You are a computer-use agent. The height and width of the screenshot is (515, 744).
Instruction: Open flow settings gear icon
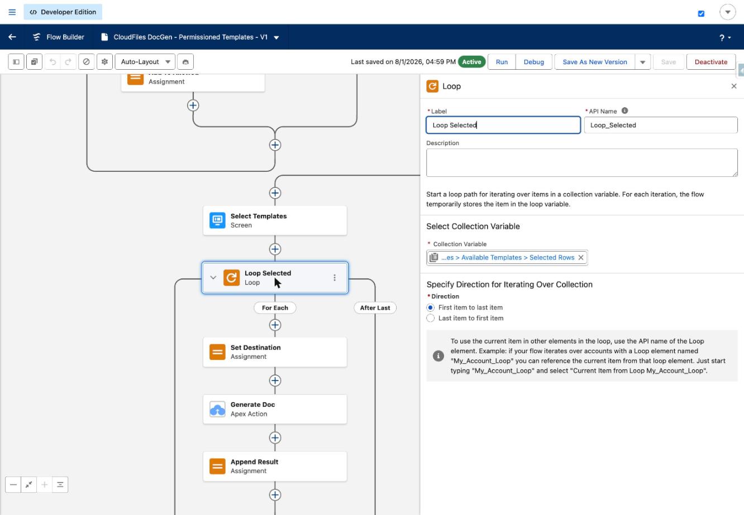pyautogui.click(x=104, y=62)
